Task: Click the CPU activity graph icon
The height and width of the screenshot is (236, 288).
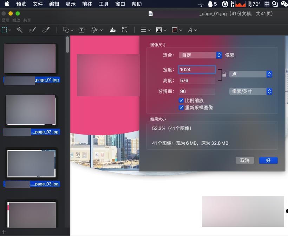Action: 240,4
